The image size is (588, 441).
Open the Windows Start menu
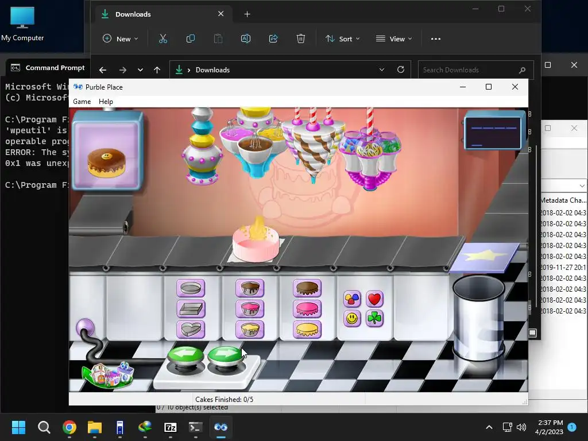click(x=18, y=427)
